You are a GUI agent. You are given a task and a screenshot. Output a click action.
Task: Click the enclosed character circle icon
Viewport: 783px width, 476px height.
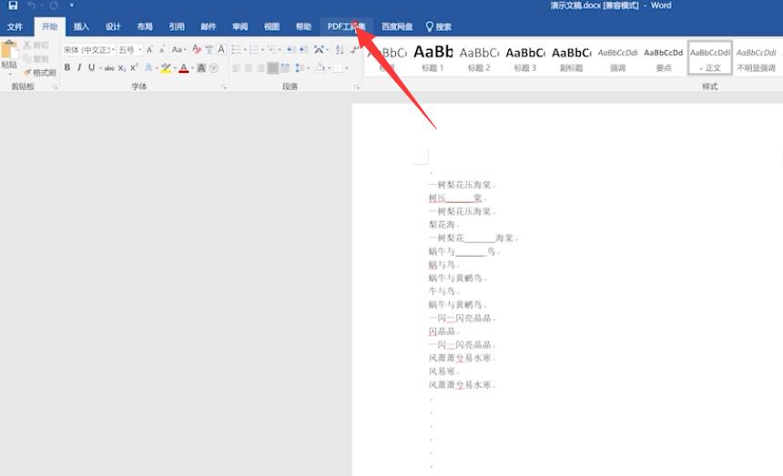pos(214,68)
